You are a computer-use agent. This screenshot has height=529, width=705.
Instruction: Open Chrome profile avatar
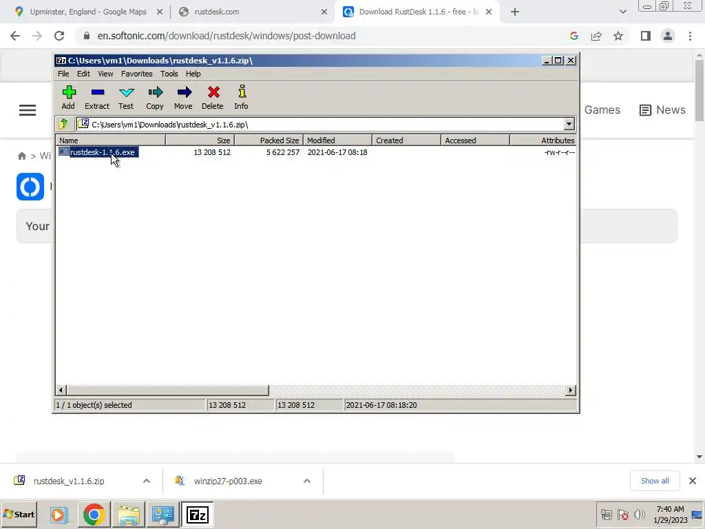coord(668,36)
